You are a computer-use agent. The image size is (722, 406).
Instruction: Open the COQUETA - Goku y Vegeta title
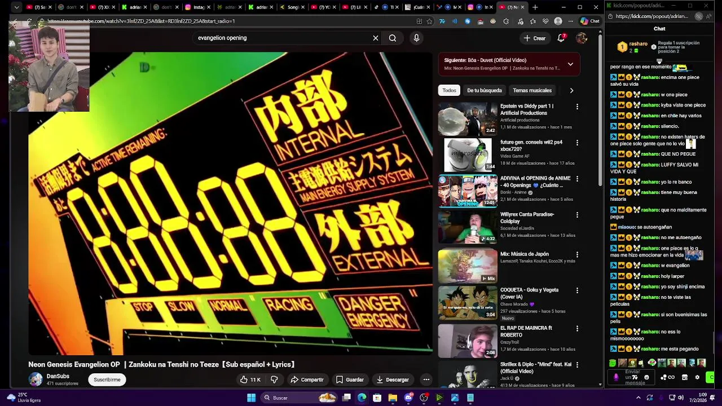[x=529, y=293]
